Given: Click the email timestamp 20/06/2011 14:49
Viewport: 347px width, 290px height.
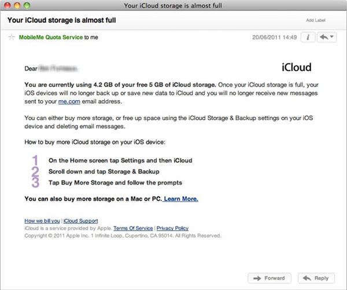Looking at the screenshot, I should click(274, 37).
